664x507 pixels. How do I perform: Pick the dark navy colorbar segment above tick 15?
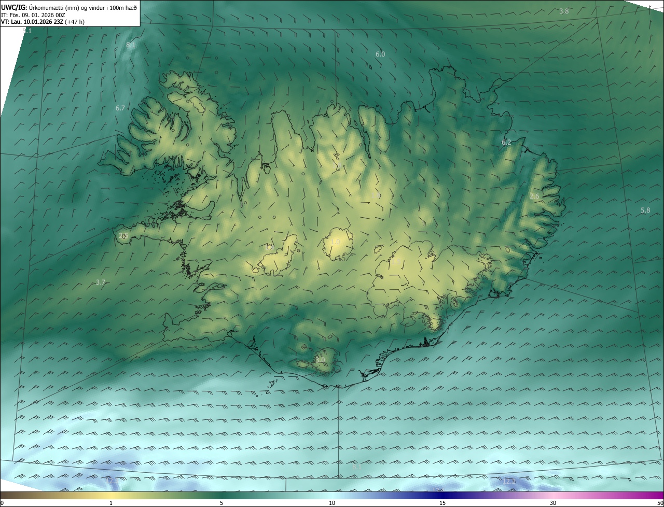442,495
